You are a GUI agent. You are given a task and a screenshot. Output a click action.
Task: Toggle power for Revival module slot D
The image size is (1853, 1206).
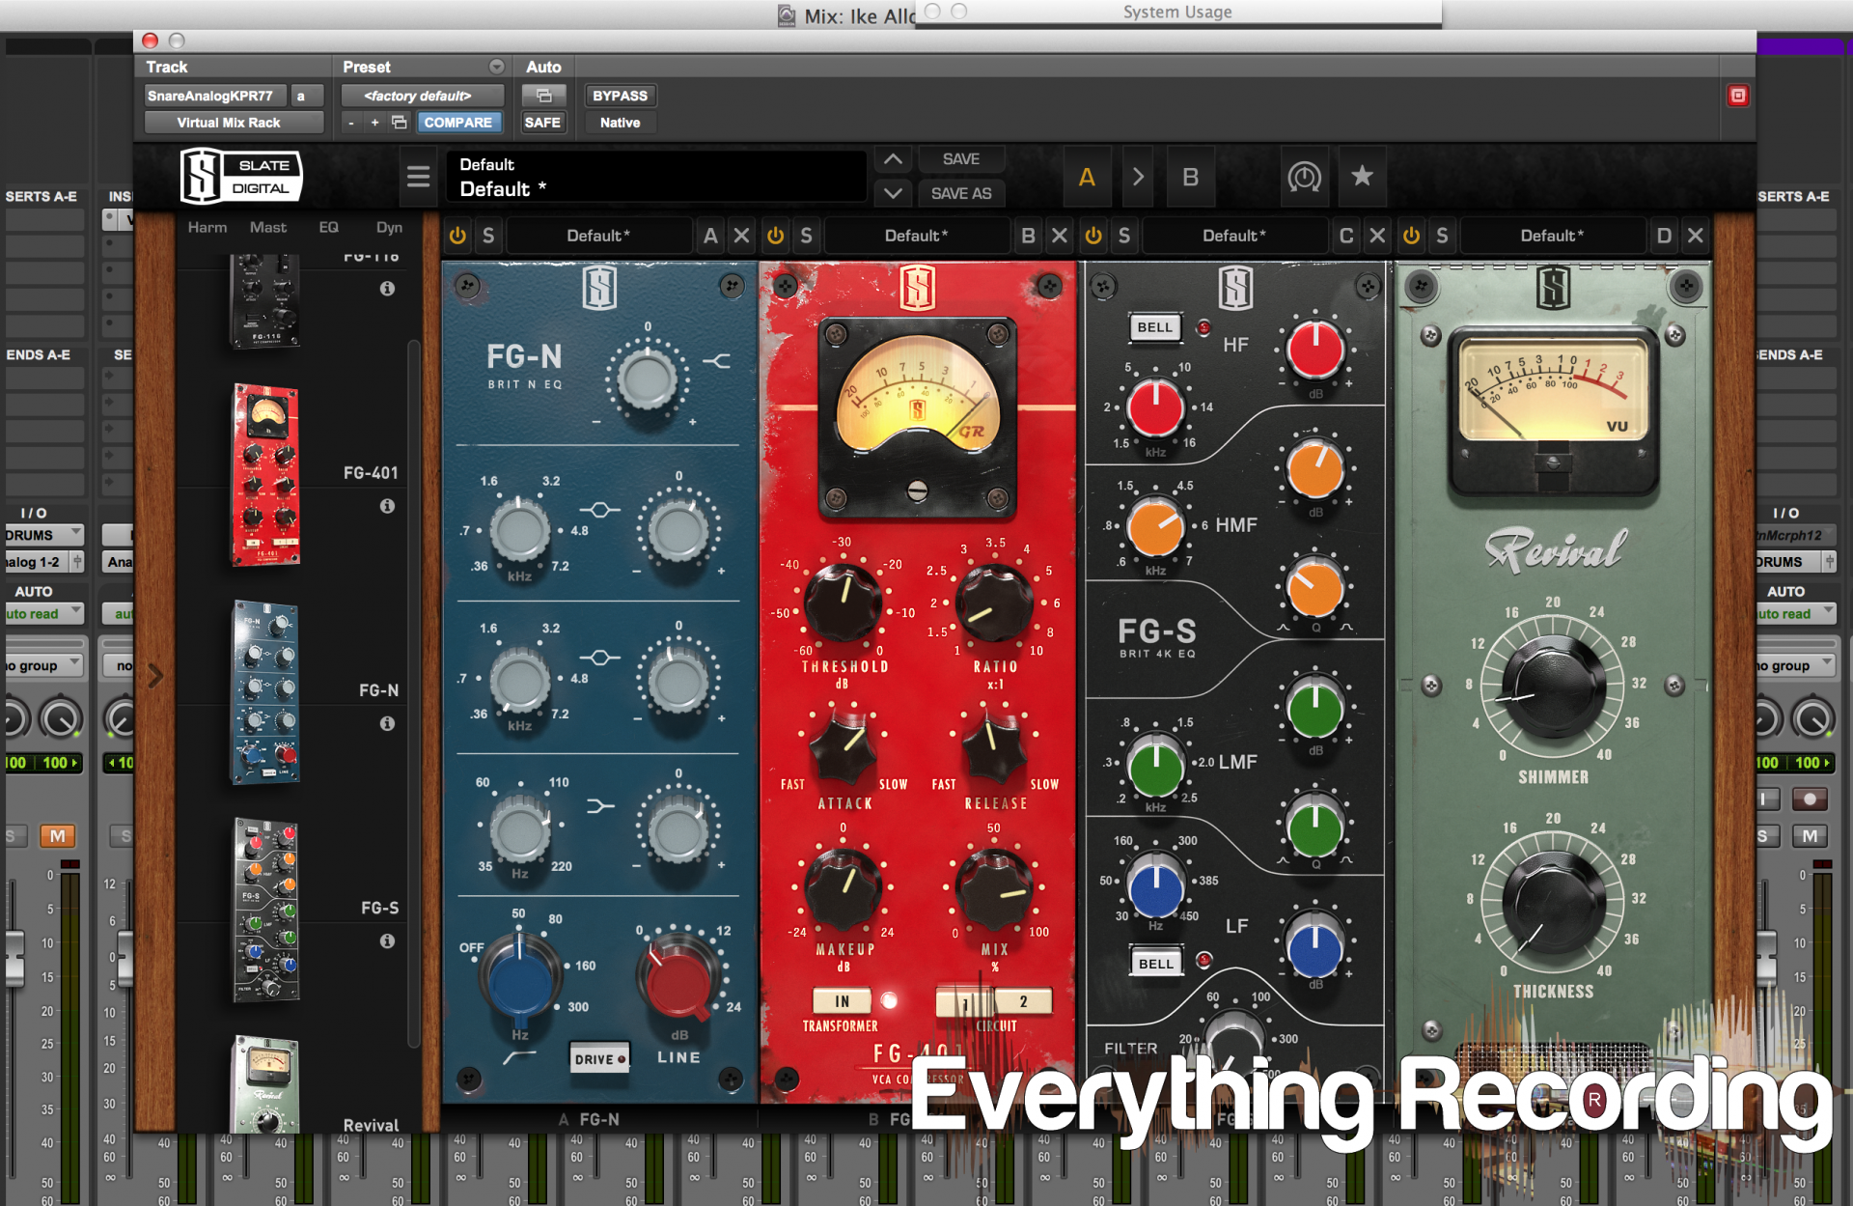1411,236
